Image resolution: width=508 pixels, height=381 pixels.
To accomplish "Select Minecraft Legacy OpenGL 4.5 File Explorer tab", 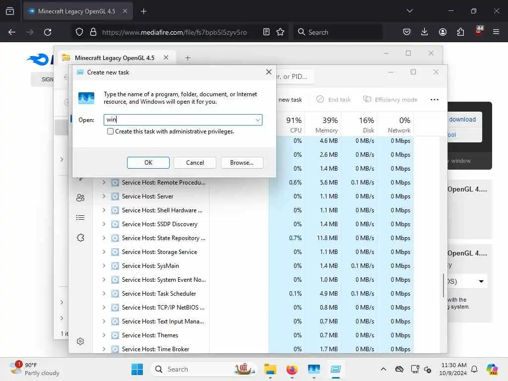I will point(114,58).
